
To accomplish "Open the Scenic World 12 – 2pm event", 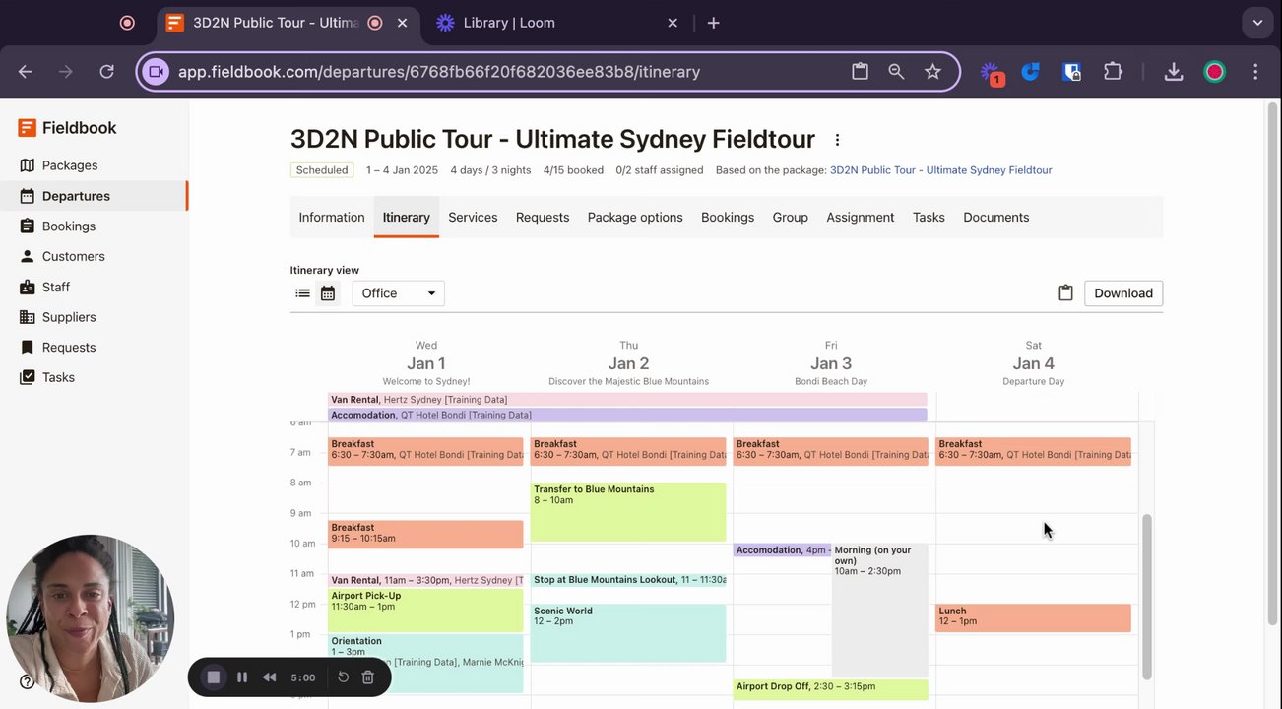I will [628, 633].
